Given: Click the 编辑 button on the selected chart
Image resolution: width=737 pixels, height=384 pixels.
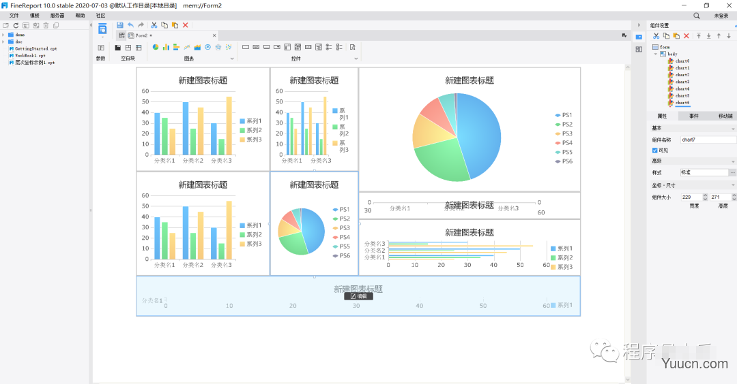Looking at the screenshot, I should click(x=359, y=296).
